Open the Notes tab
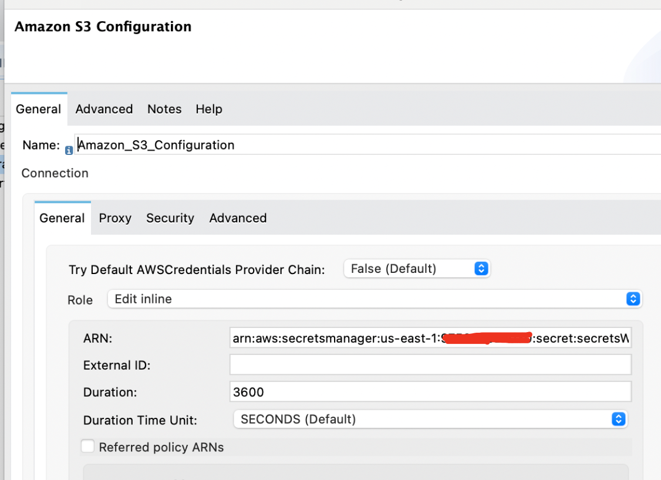 [164, 109]
